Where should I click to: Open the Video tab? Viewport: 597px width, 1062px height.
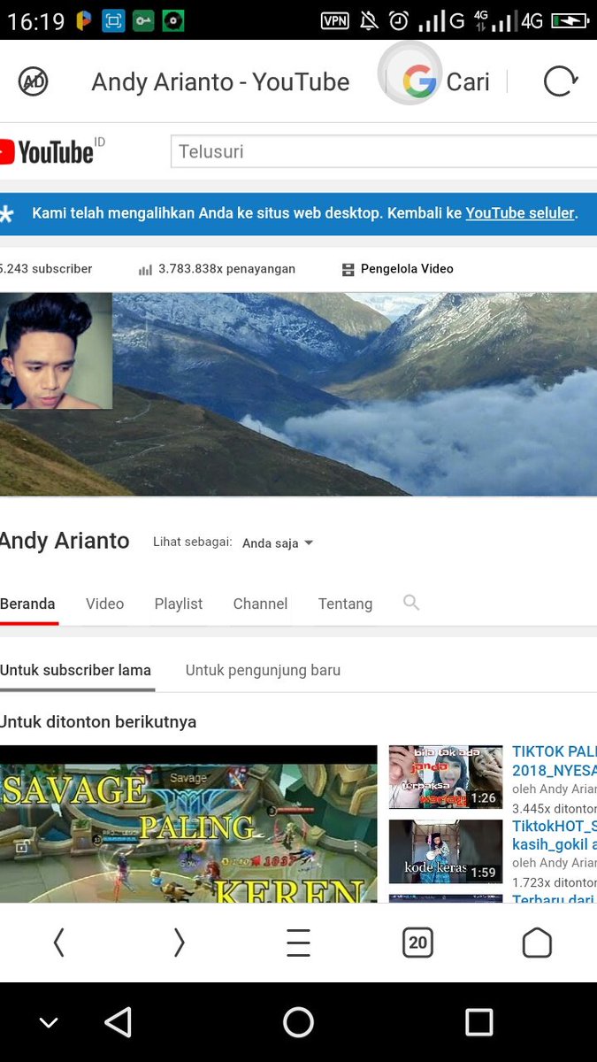pyautogui.click(x=104, y=604)
